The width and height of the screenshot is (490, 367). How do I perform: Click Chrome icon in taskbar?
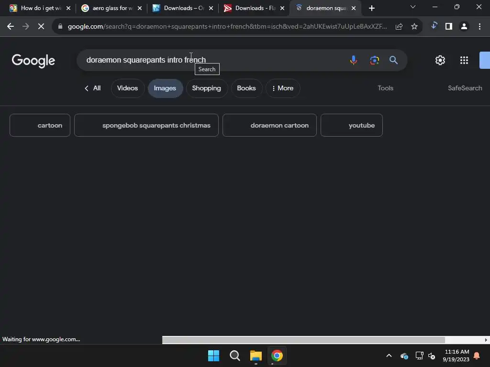[x=277, y=356]
